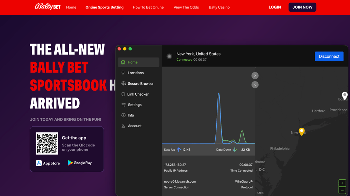Open the Link Checker section
Image resolution: width=350 pixels, height=196 pixels.
click(x=138, y=94)
